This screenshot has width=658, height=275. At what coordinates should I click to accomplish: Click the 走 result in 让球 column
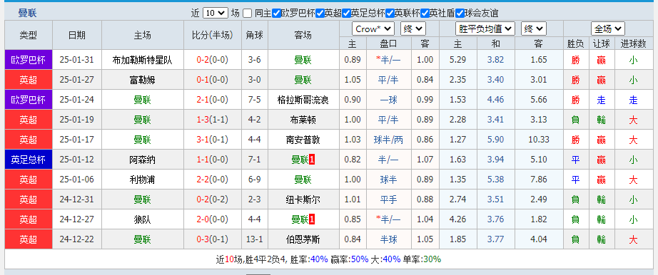601,100
